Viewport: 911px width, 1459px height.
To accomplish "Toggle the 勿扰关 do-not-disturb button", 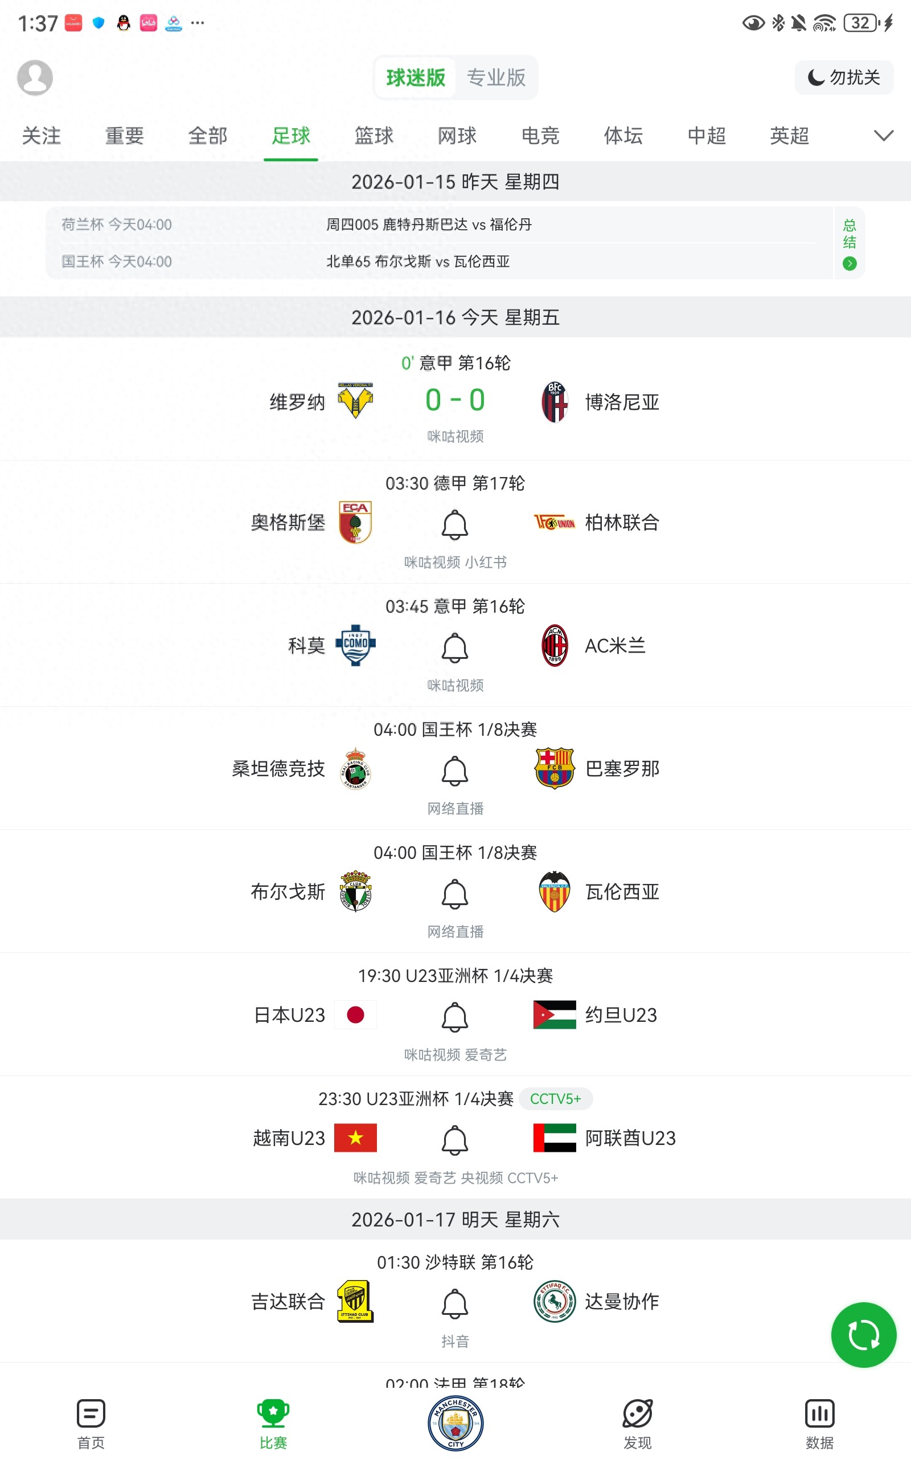I will pyautogui.click(x=843, y=77).
